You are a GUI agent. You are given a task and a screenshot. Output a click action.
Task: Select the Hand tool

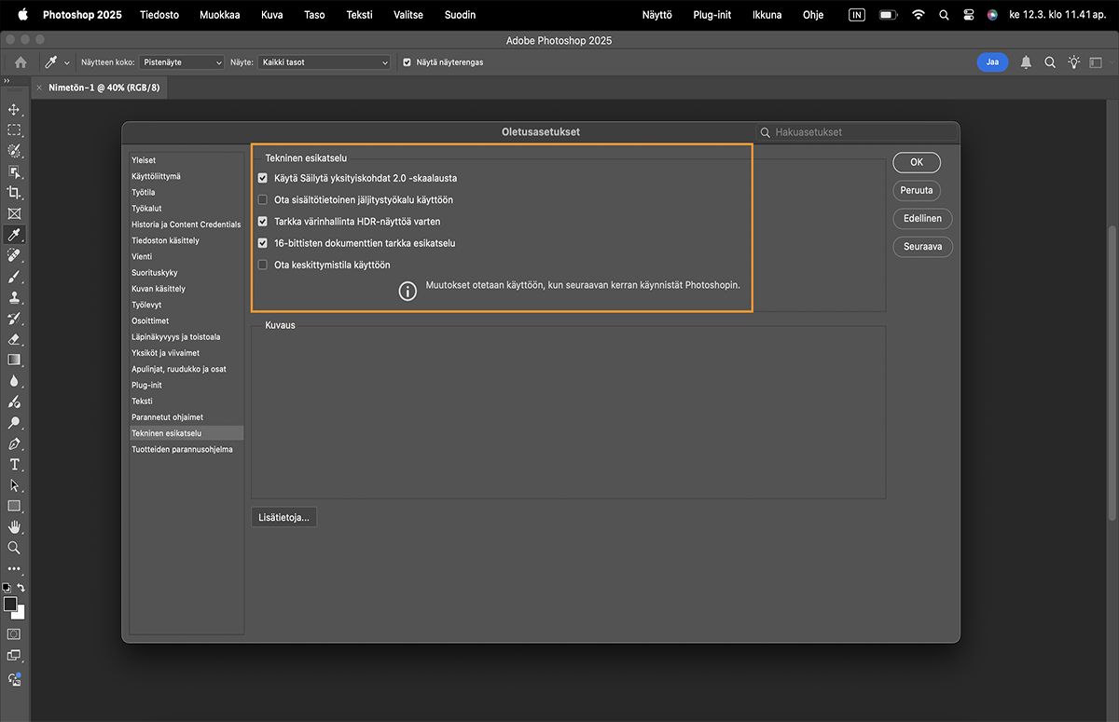[x=14, y=527]
